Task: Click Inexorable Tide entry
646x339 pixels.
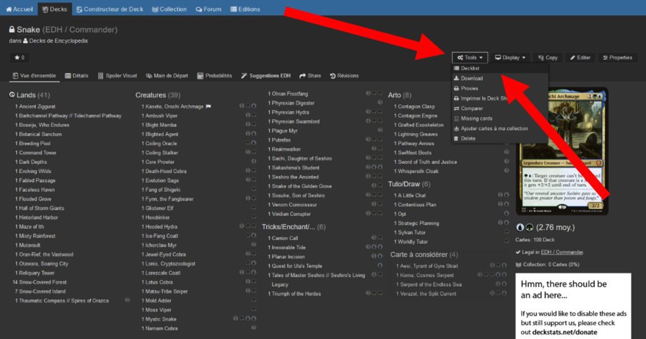Action: [288, 247]
